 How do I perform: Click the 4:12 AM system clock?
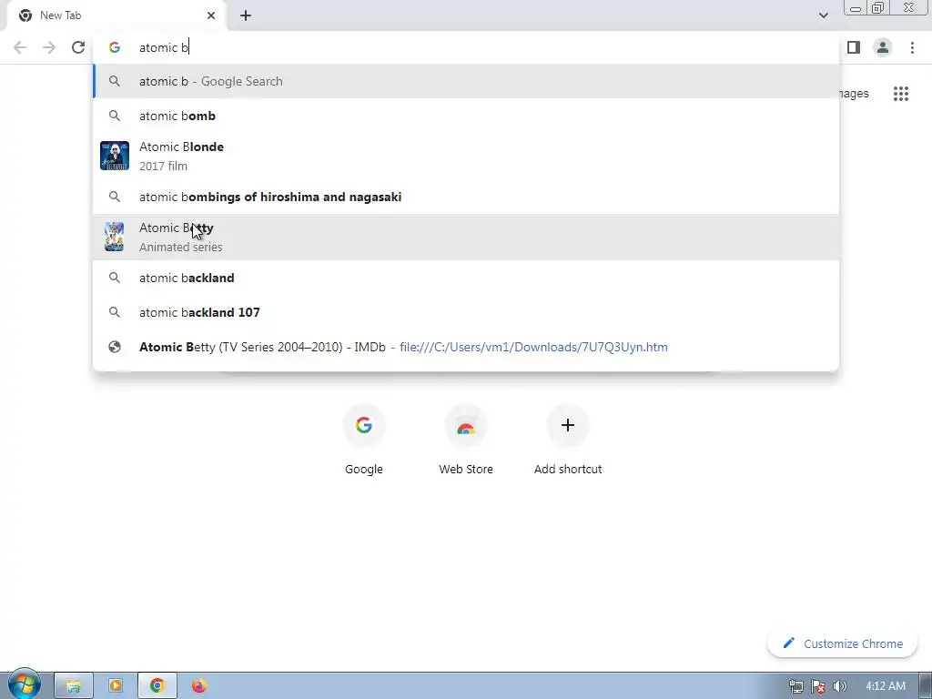[x=885, y=686]
